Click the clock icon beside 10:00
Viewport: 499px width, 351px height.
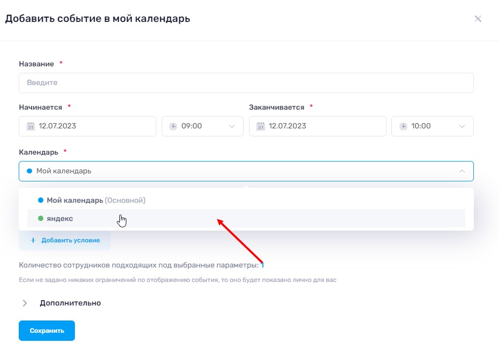pos(403,126)
